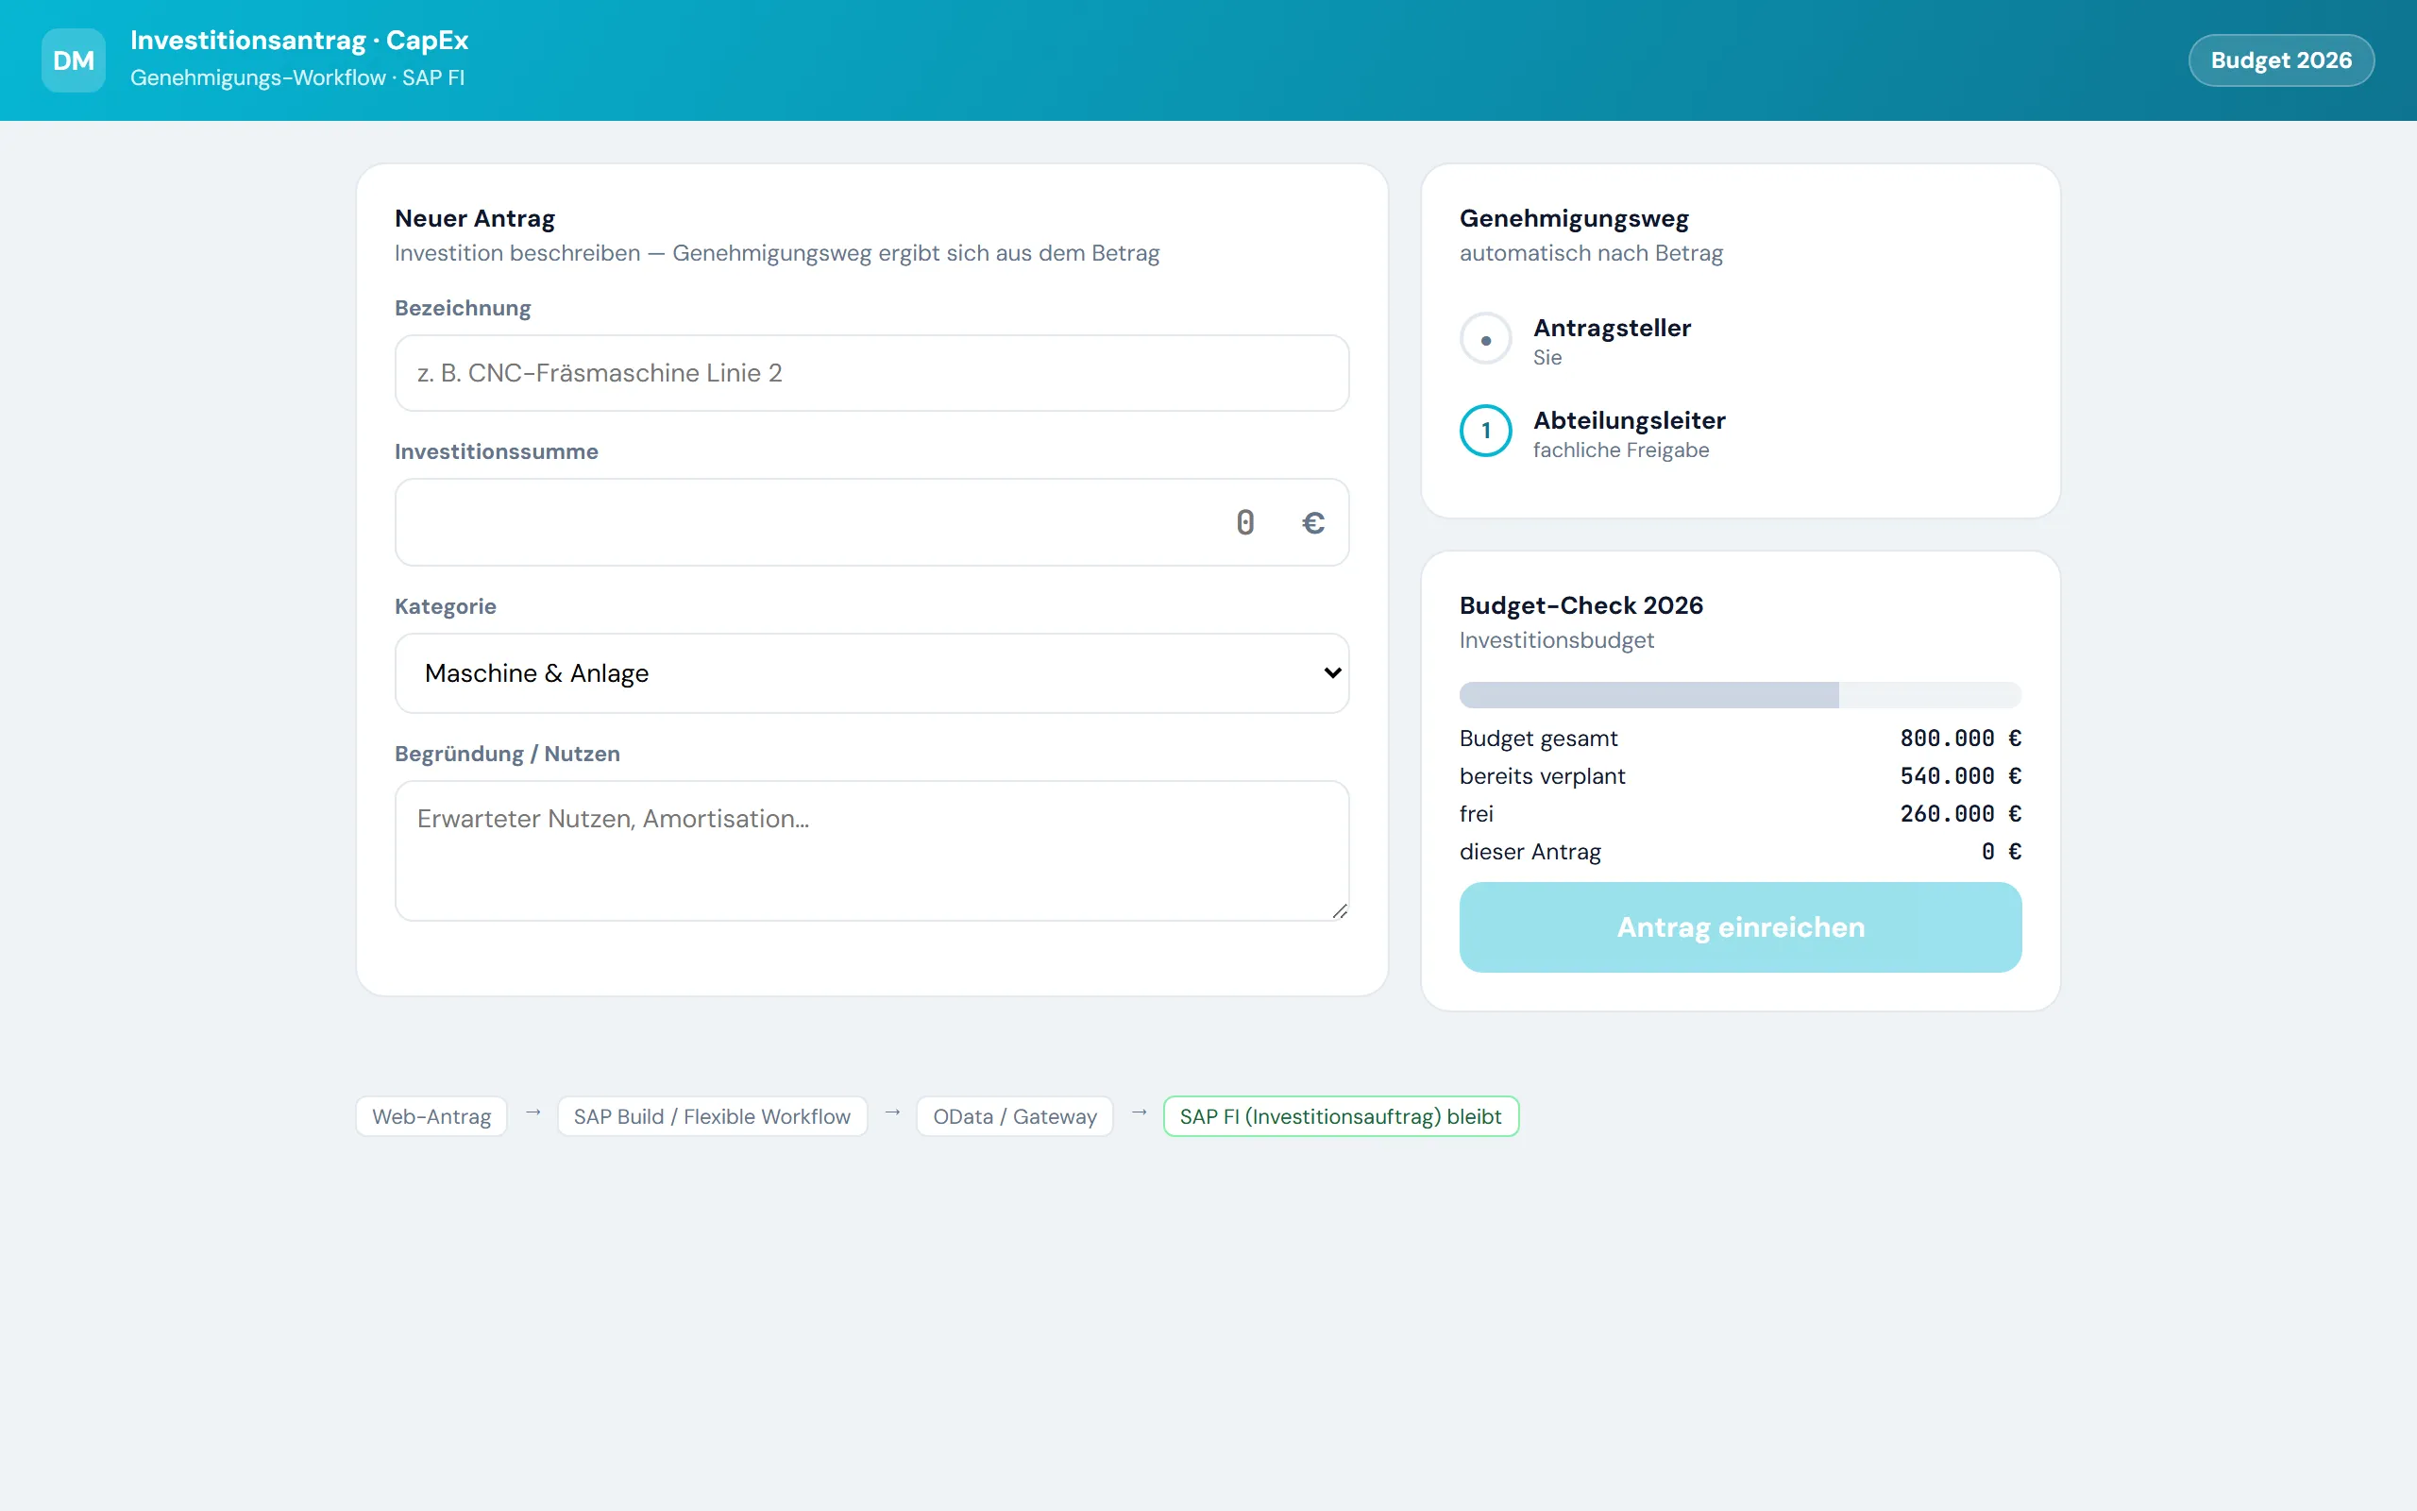The height and width of the screenshot is (1511, 2417).
Task: Open the Kategorie dropdown
Action: click(x=870, y=672)
